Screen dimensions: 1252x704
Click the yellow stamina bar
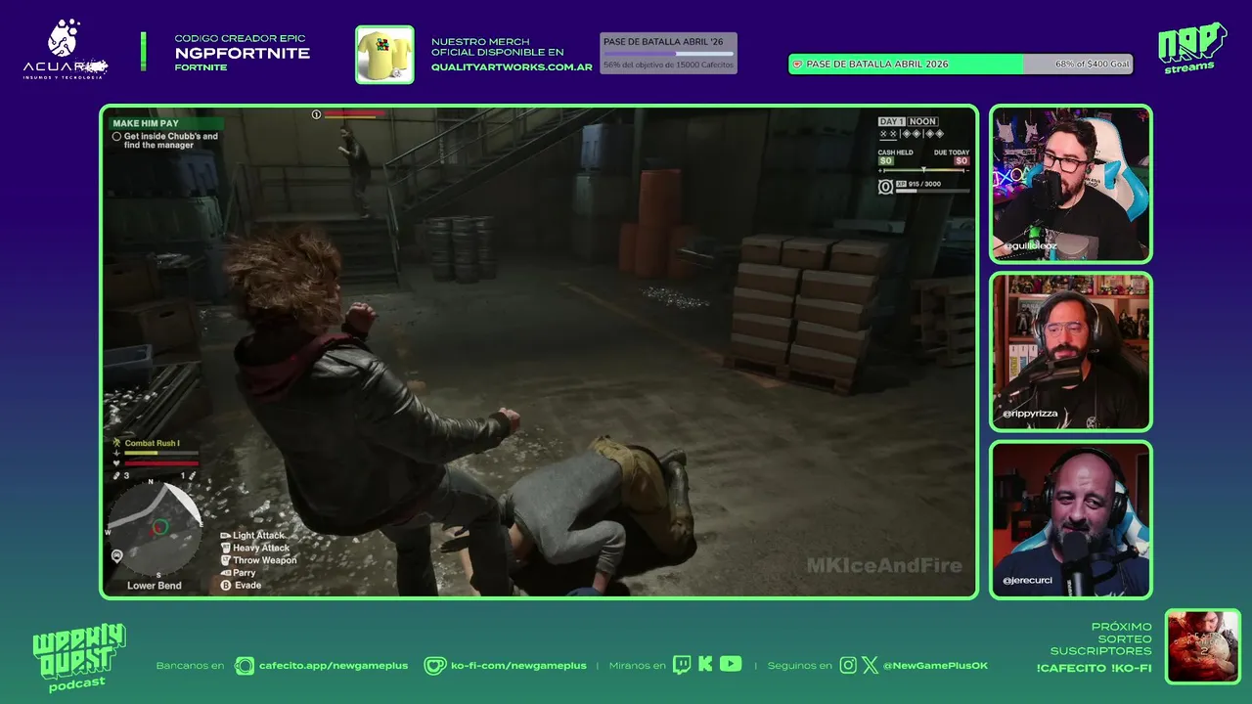pyautogui.click(x=161, y=454)
